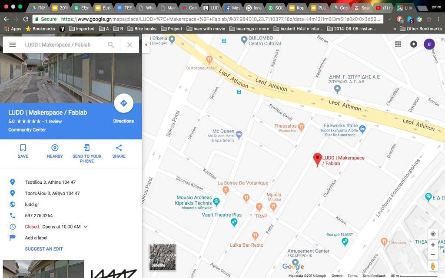
Task: Open the Apps bookmark shortcut
Action: tap(13, 29)
